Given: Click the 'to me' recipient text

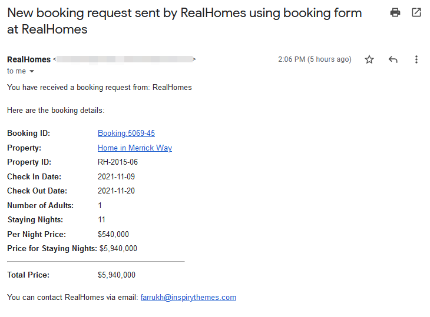Looking at the screenshot, I should coord(16,71).
